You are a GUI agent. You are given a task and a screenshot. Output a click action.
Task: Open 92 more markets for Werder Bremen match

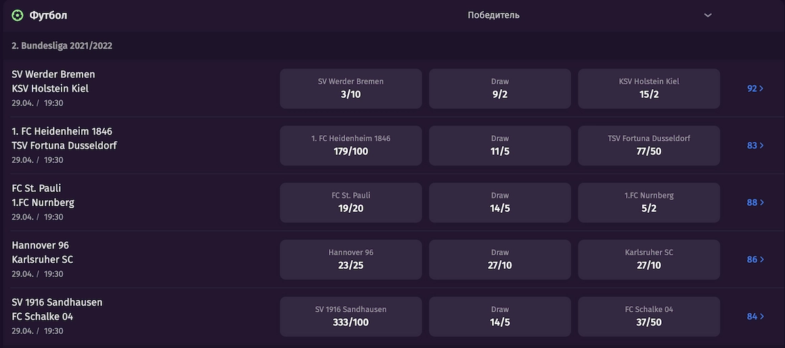(x=755, y=89)
